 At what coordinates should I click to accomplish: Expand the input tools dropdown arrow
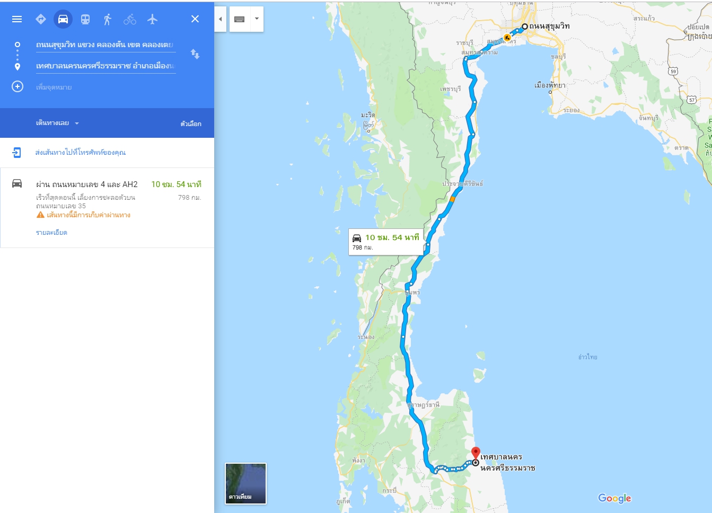click(x=257, y=19)
